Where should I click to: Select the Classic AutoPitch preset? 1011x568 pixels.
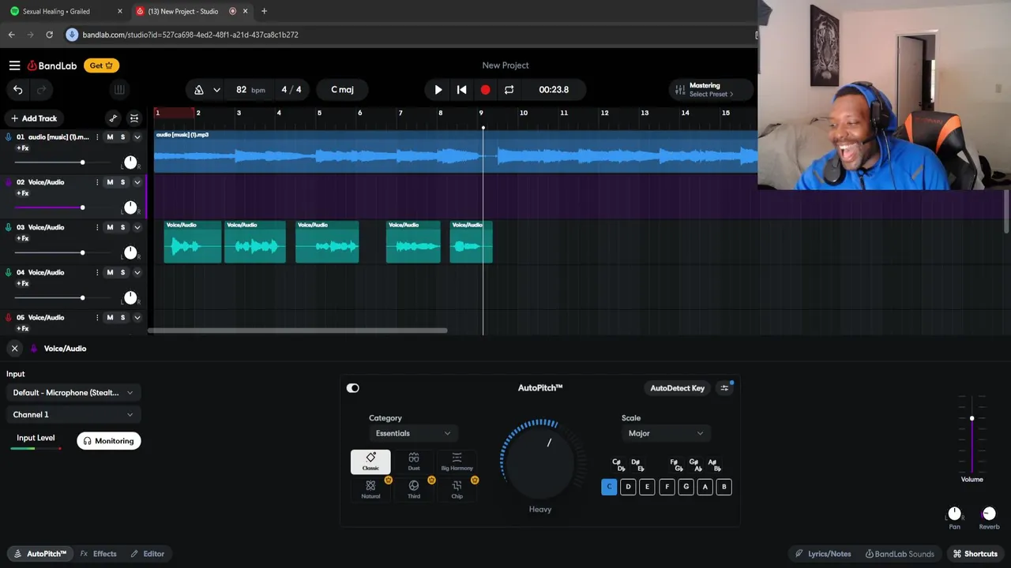(x=370, y=461)
